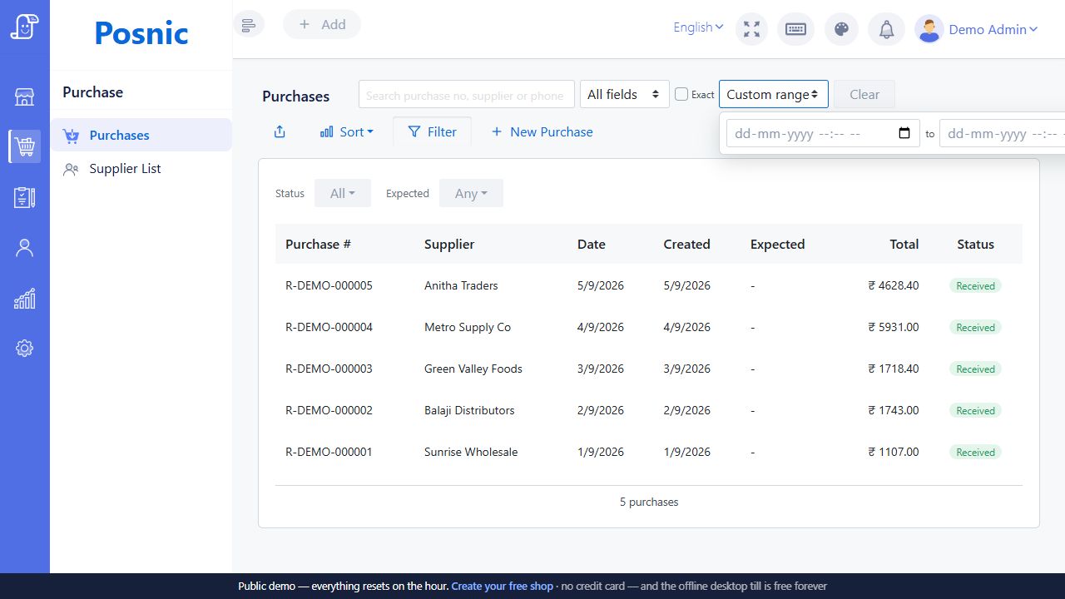Click supplier Anitha Traders
This screenshot has width=1065, height=599.
click(461, 285)
